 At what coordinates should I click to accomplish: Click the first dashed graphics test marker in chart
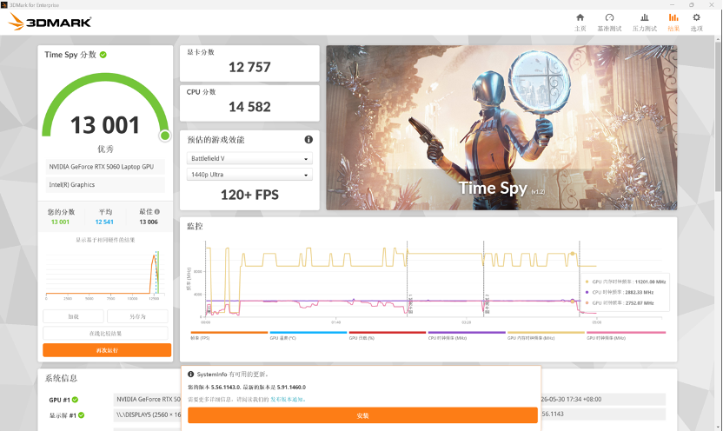pyautogui.click(x=408, y=278)
